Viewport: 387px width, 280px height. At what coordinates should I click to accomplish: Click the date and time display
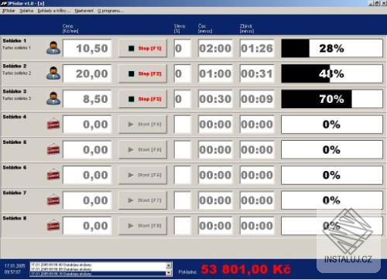(x=15, y=269)
